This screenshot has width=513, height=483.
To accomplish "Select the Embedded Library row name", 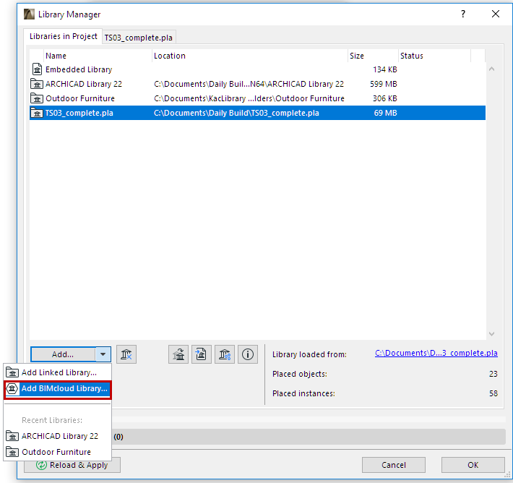I will tap(79, 69).
